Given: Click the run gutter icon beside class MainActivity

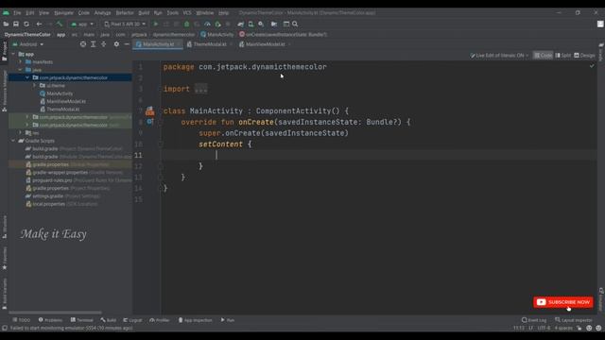Looking at the screenshot, I should click(149, 111).
